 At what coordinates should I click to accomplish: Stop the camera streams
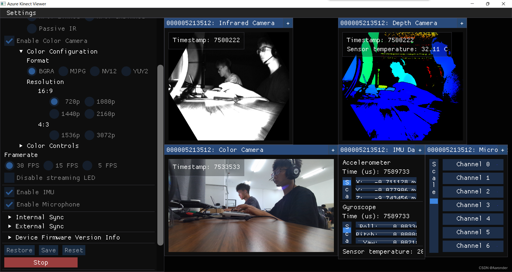tap(41, 263)
